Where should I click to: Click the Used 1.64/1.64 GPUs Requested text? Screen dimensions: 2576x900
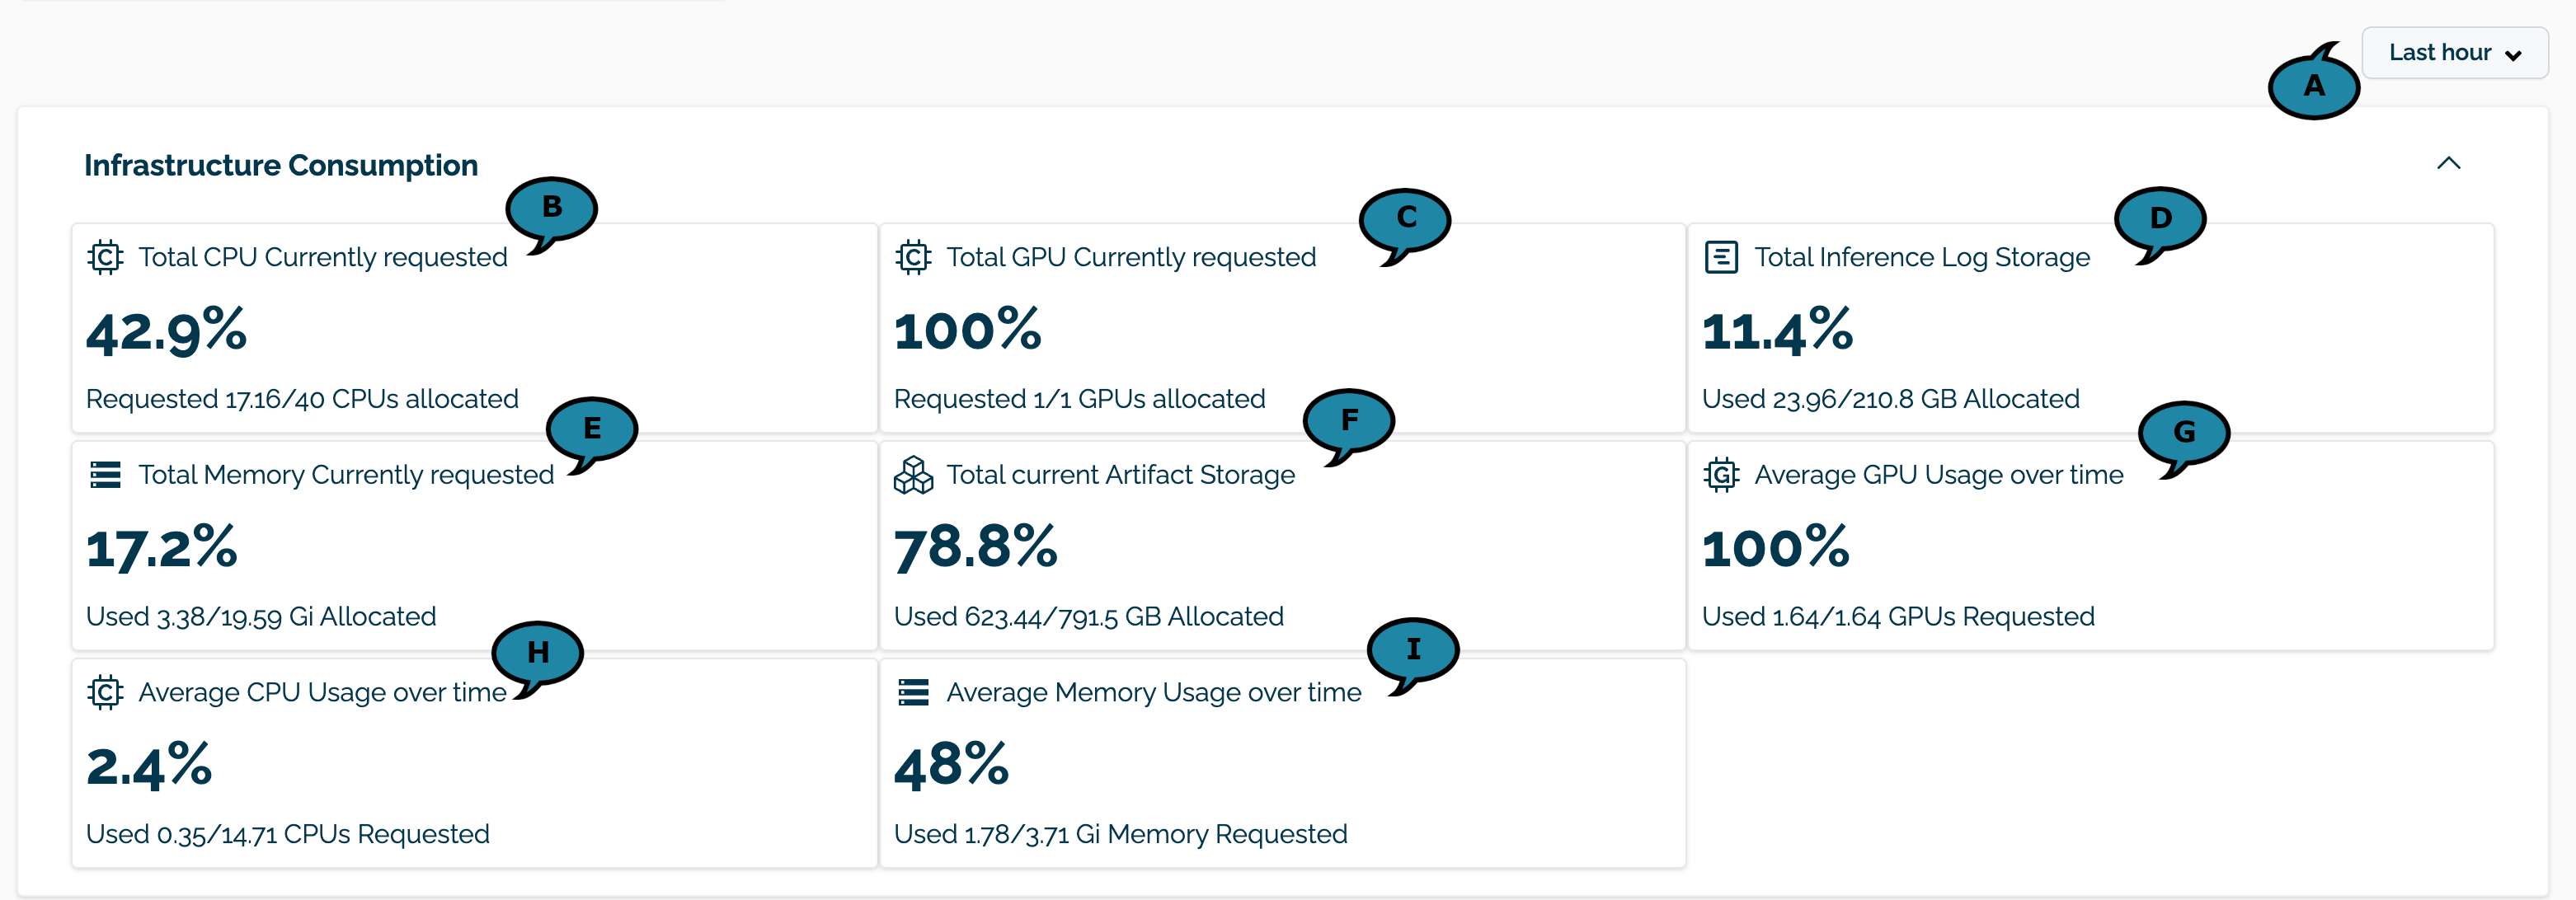[x=1897, y=616]
